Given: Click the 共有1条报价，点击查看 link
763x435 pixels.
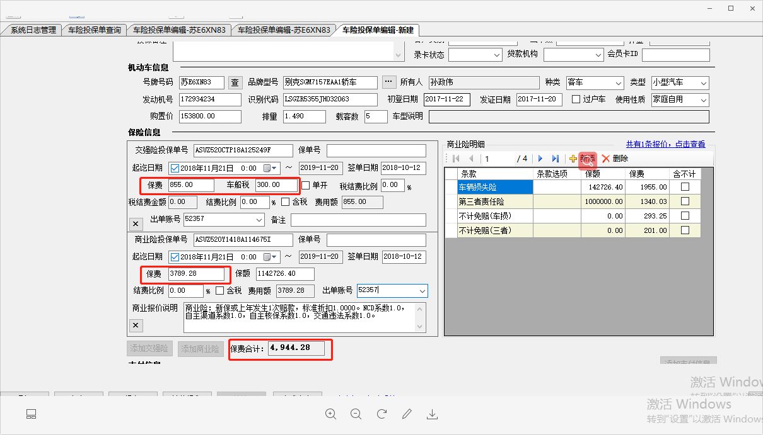Looking at the screenshot, I should coord(665,144).
